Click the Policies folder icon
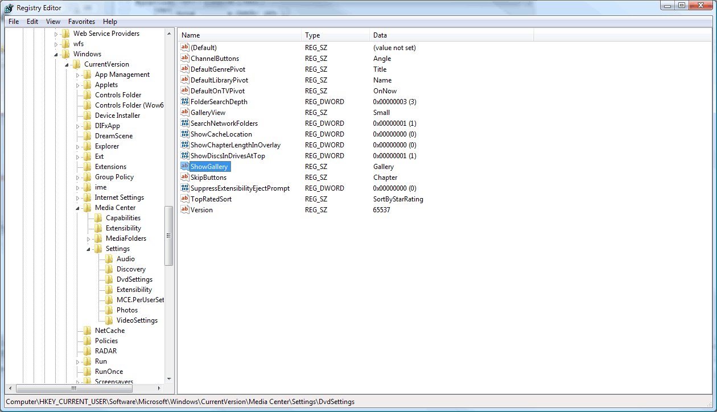The height and width of the screenshot is (412, 717). click(x=88, y=341)
